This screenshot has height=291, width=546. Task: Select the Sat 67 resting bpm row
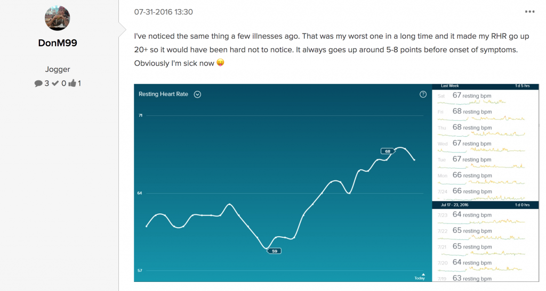[485, 97]
